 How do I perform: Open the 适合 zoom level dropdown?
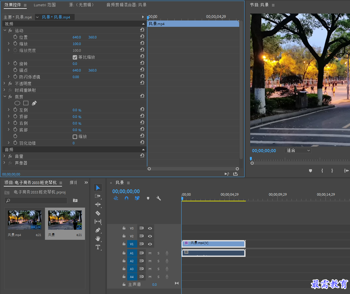tap(298, 150)
